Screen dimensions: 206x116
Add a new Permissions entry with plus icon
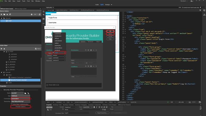pos(86,50)
